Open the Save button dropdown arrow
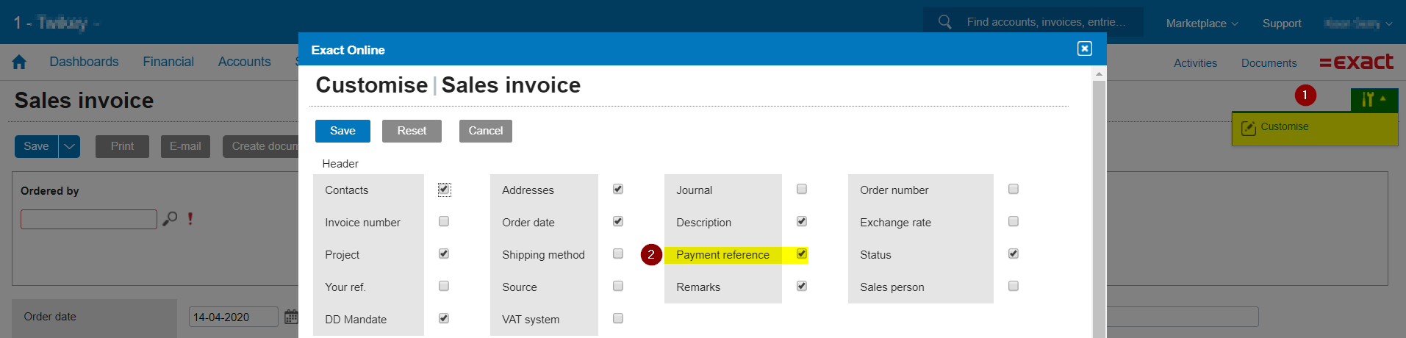Image resolution: width=1406 pixels, height=338 pixels. (69, 146)
